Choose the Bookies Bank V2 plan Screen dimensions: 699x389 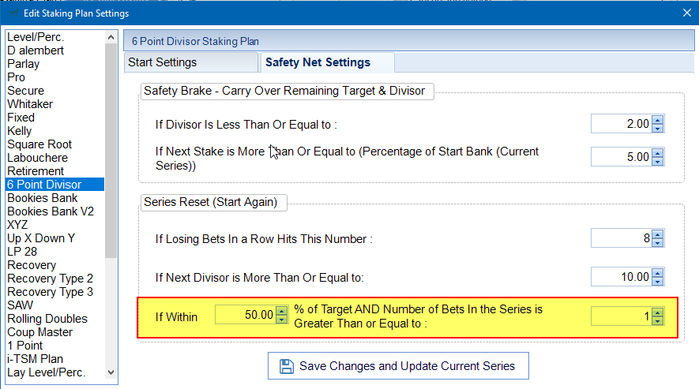click(51, 211)
